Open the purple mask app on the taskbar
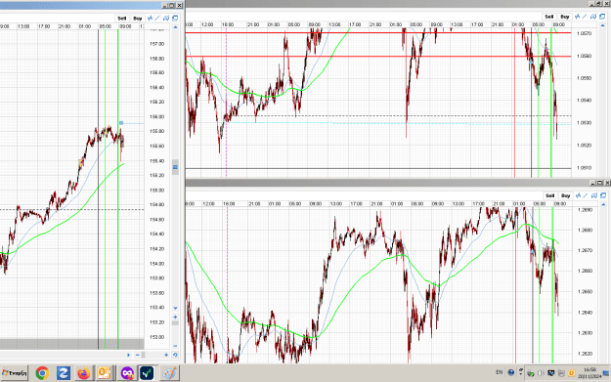Viewport: 611px width, 382px height. (x=127, y=373)
